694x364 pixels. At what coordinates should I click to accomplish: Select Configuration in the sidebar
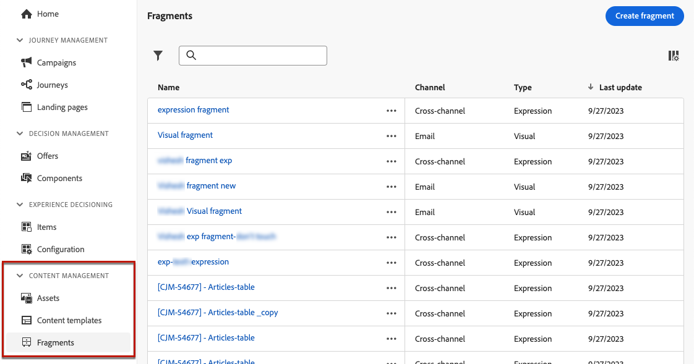pos(61,249)
